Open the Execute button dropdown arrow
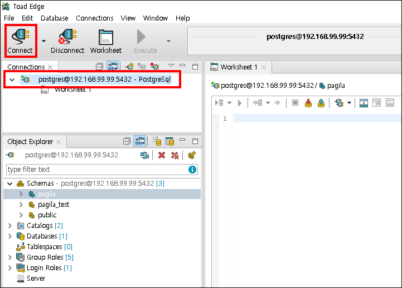Viewport: 402px width, 288px height. tap(168, 41)
